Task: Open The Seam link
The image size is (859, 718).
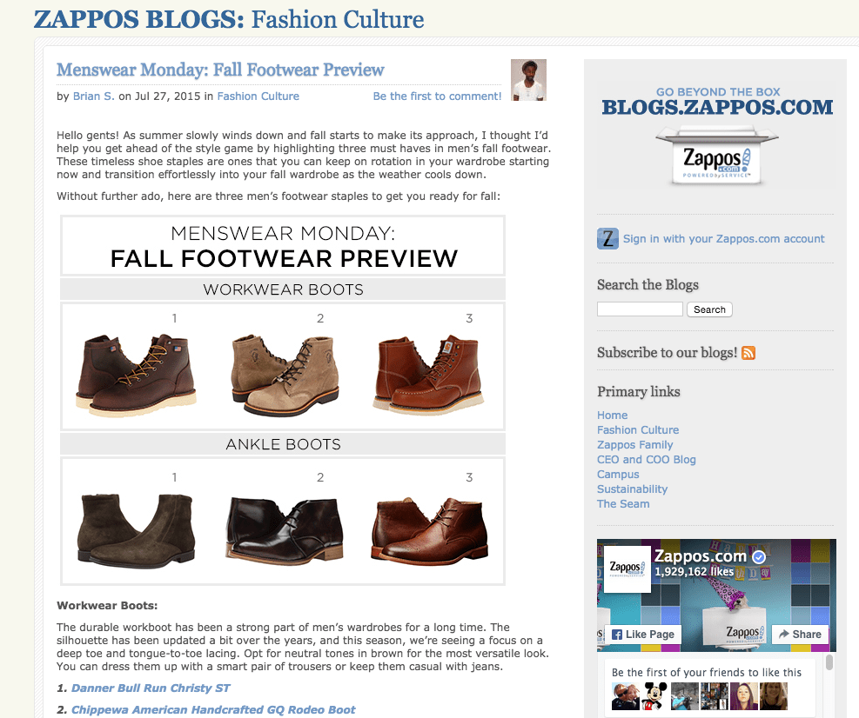Action: click(623, 504)
